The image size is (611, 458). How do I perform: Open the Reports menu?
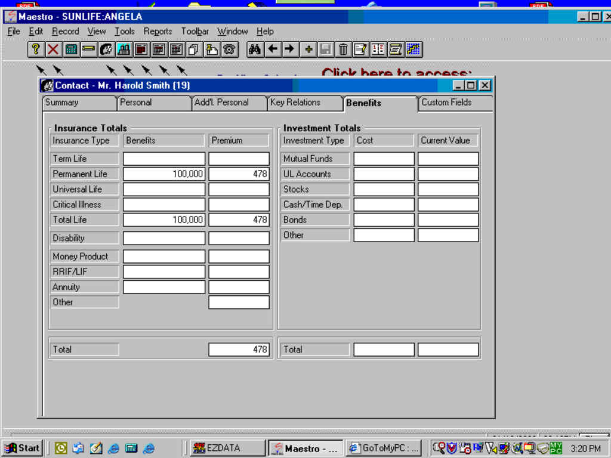(158, 31)
